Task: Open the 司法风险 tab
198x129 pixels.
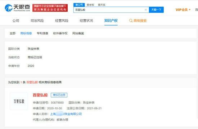Action: (37, 21)
